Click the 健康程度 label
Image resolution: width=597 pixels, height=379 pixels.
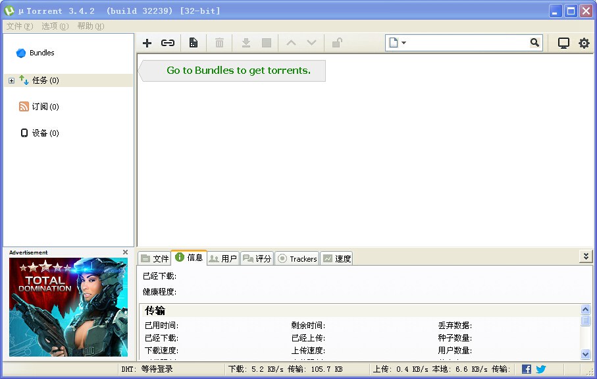[159, 292]
